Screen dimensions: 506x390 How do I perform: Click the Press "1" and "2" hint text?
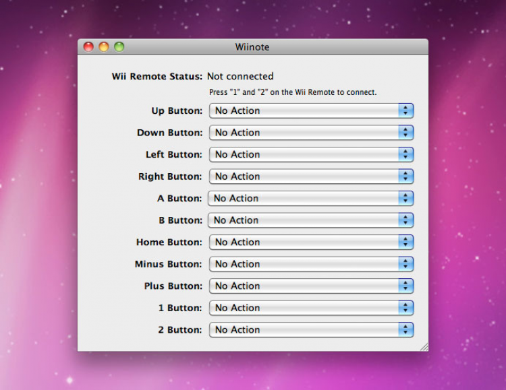point(293,92)
